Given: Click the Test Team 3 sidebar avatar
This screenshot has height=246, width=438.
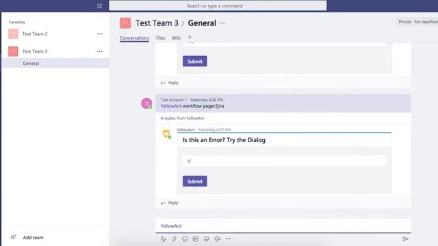Looking at the screenshot, I should tap(13, 51).
